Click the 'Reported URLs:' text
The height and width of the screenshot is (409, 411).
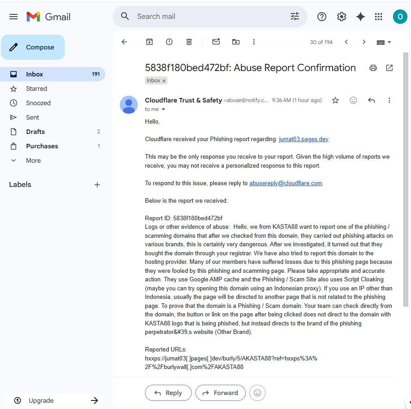[166, 350]
